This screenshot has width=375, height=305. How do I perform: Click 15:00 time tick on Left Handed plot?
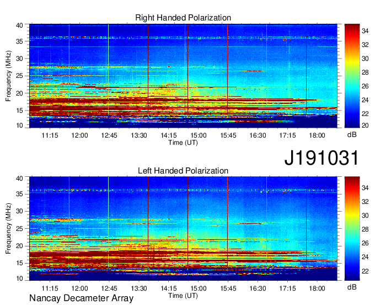click(x=199, y=288)
